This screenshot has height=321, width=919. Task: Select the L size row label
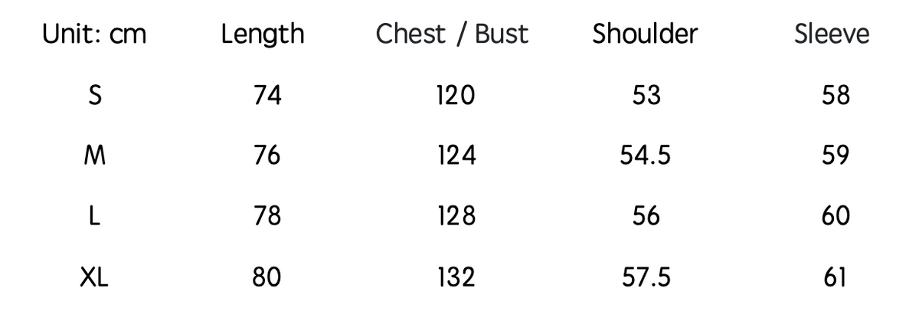coord(94,217)
